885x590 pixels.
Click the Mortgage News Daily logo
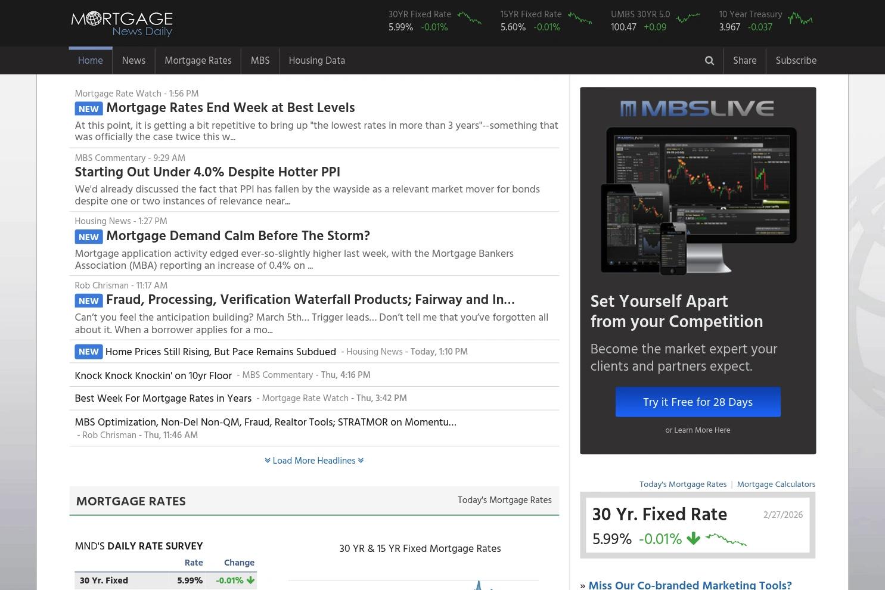[x=122, y=24]
